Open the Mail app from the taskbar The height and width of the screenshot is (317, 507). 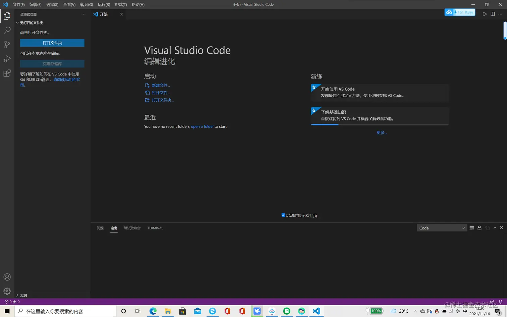coord(198,311)
